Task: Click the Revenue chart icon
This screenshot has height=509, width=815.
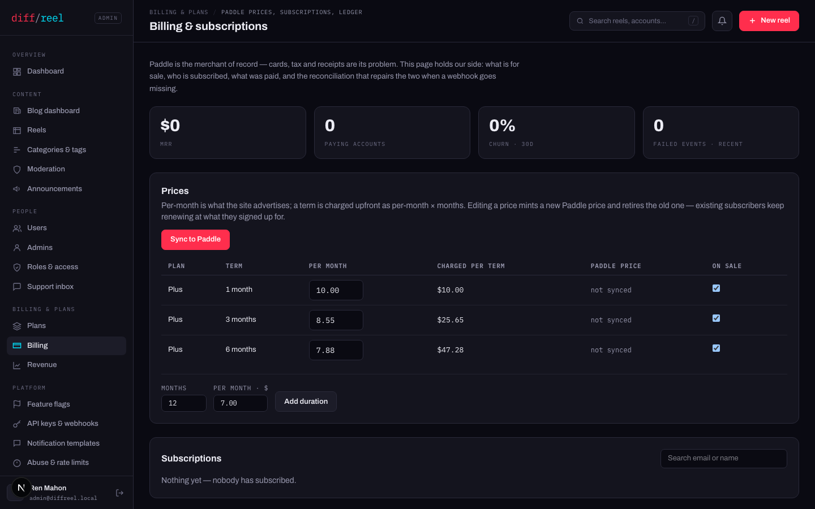Action: 17,365
